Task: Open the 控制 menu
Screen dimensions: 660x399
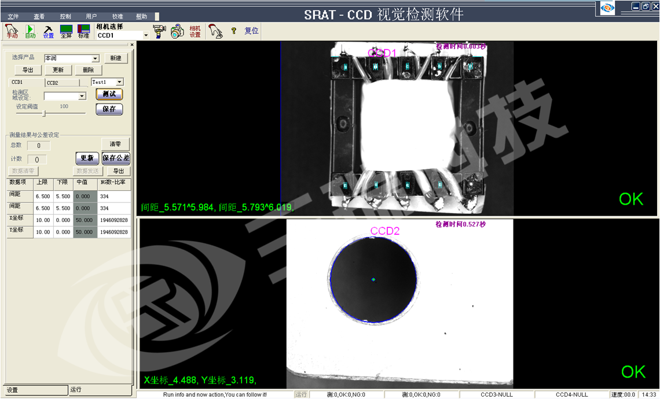Action: click(x=65, y=16)
